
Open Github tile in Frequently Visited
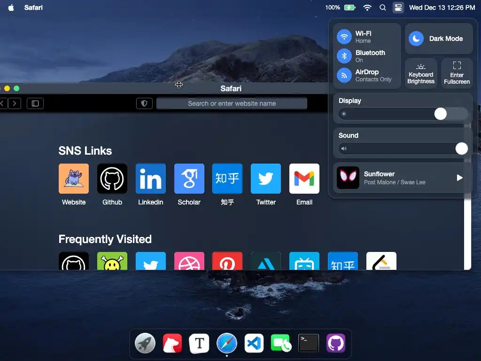tap(74, 261)
